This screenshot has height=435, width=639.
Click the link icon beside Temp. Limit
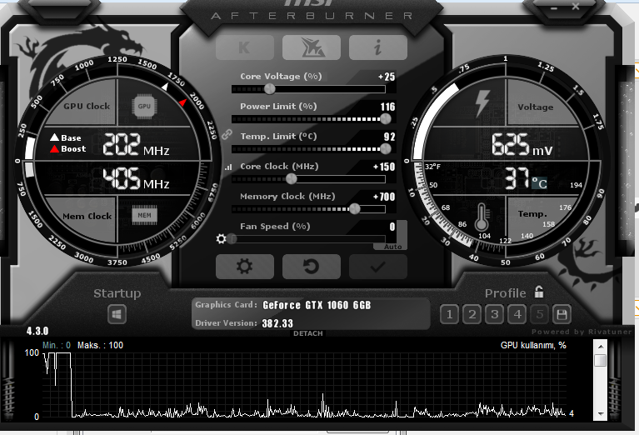click(x=227, y=134)
